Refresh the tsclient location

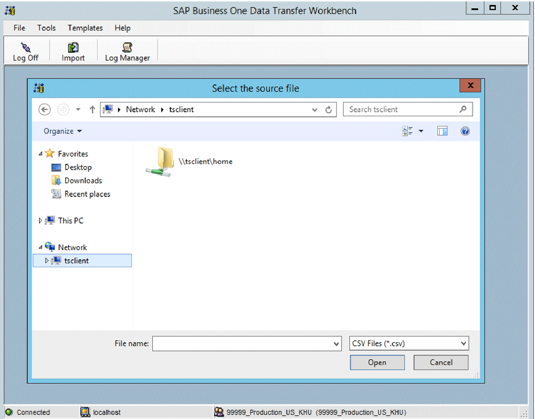click(x=329, y=109)
